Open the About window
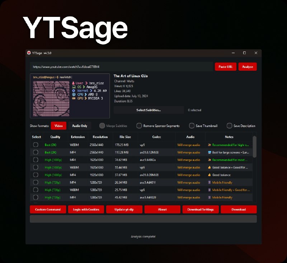This screenshot has height=263, width=287. [x=162, y=210]
